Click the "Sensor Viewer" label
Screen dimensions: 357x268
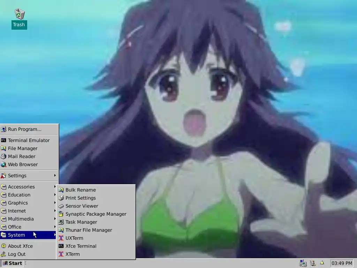[x=82, y=206]
